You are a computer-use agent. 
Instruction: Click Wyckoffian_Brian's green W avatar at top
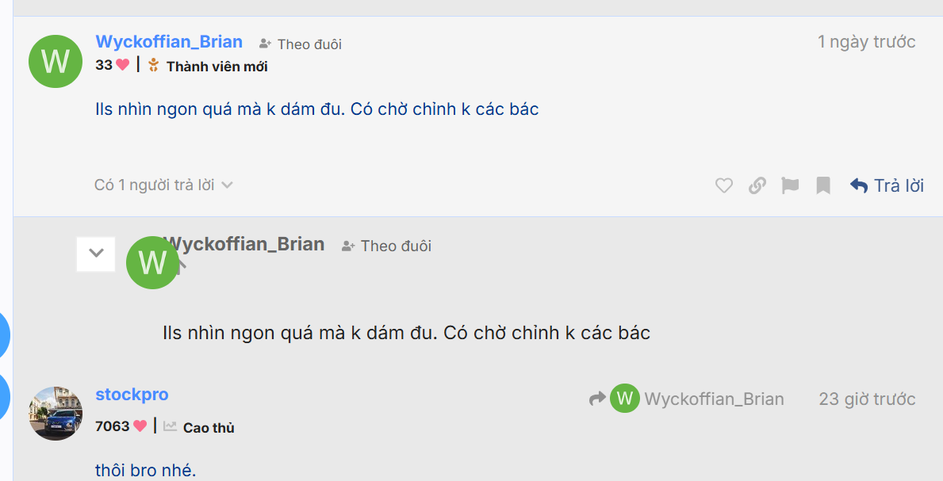[x=56, y=61]
